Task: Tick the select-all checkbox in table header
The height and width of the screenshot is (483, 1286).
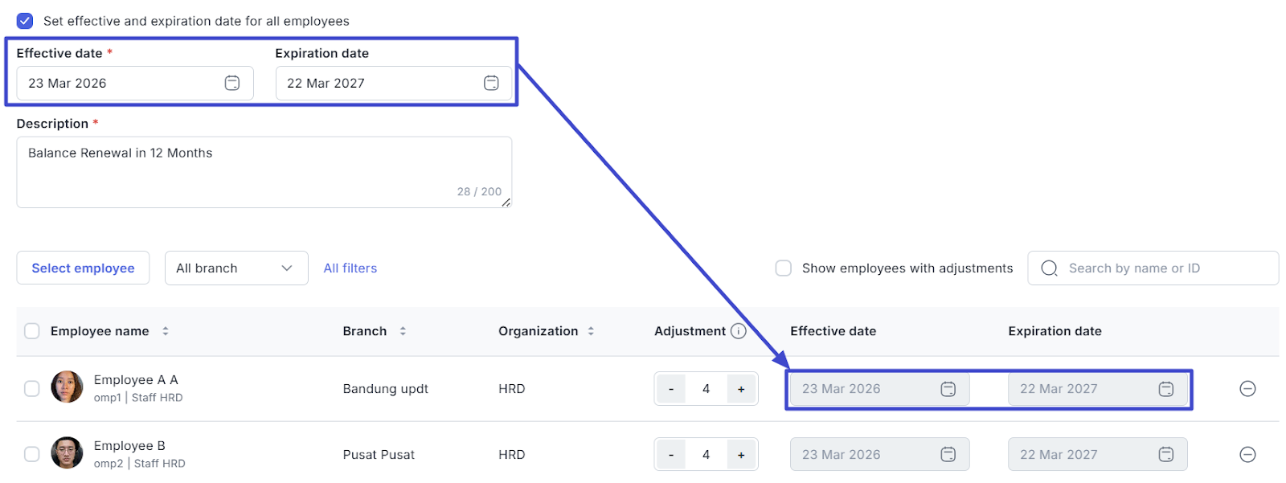Action: pos(32,331)
